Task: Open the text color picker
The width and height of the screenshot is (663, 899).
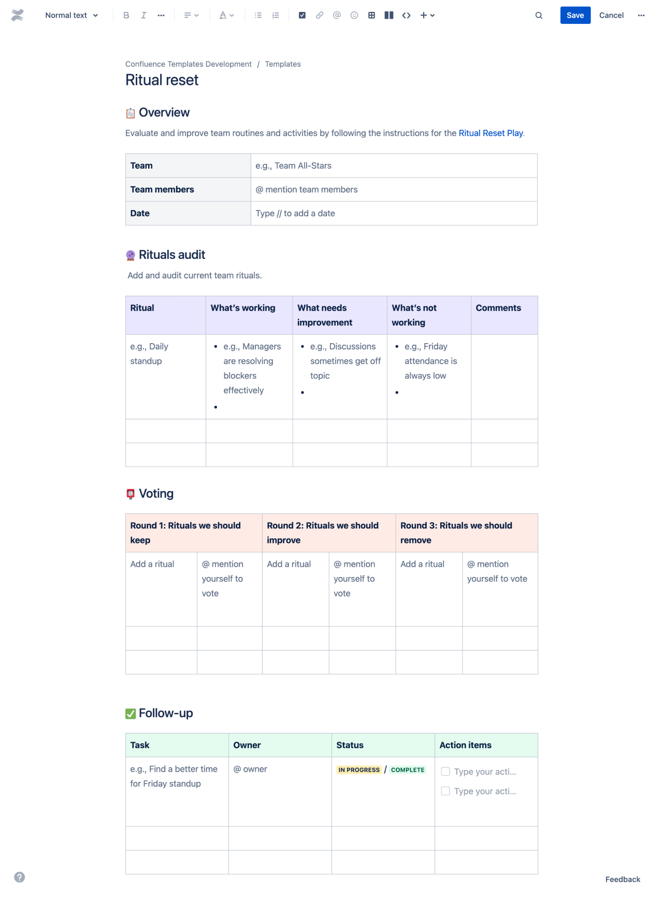Action: click(x=225, y=15)
